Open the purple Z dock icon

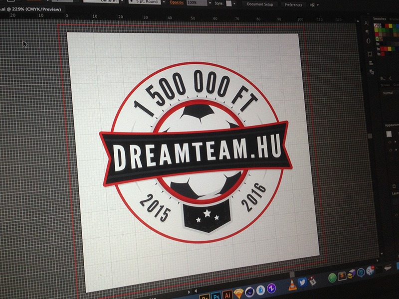tap(271, 289)
